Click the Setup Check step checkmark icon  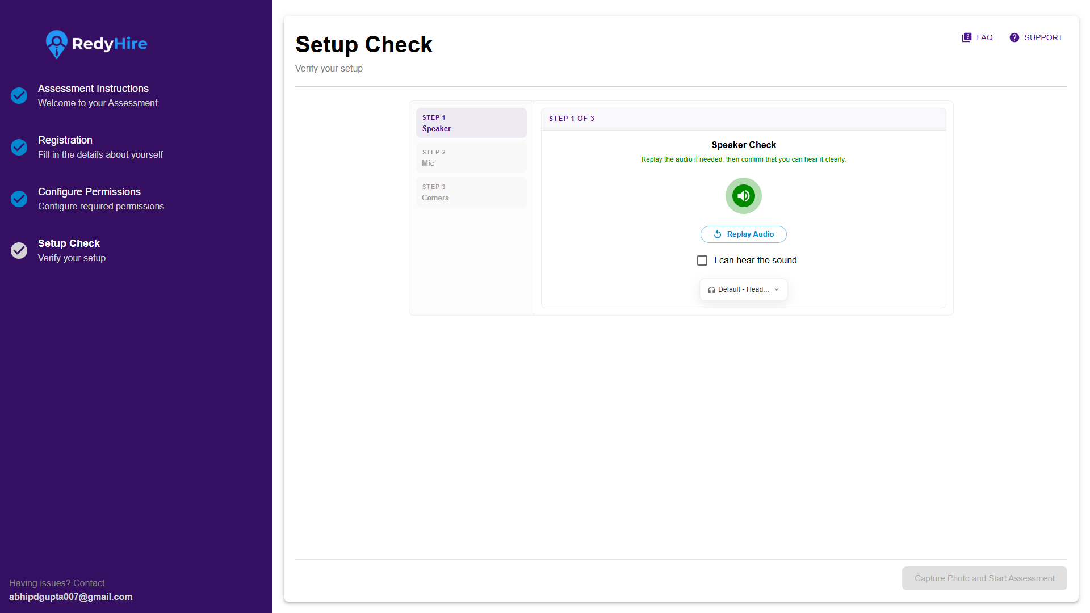(x=19, y=250)
